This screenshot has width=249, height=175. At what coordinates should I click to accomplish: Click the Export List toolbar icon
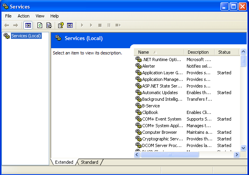(49, 25)
